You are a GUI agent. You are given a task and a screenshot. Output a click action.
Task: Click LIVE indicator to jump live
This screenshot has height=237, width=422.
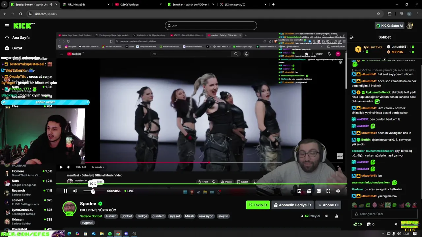[x=129, y=191]
